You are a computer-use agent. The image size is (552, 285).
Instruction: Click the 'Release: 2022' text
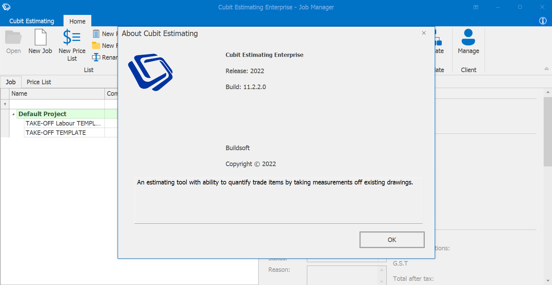(x=245, y=71)
